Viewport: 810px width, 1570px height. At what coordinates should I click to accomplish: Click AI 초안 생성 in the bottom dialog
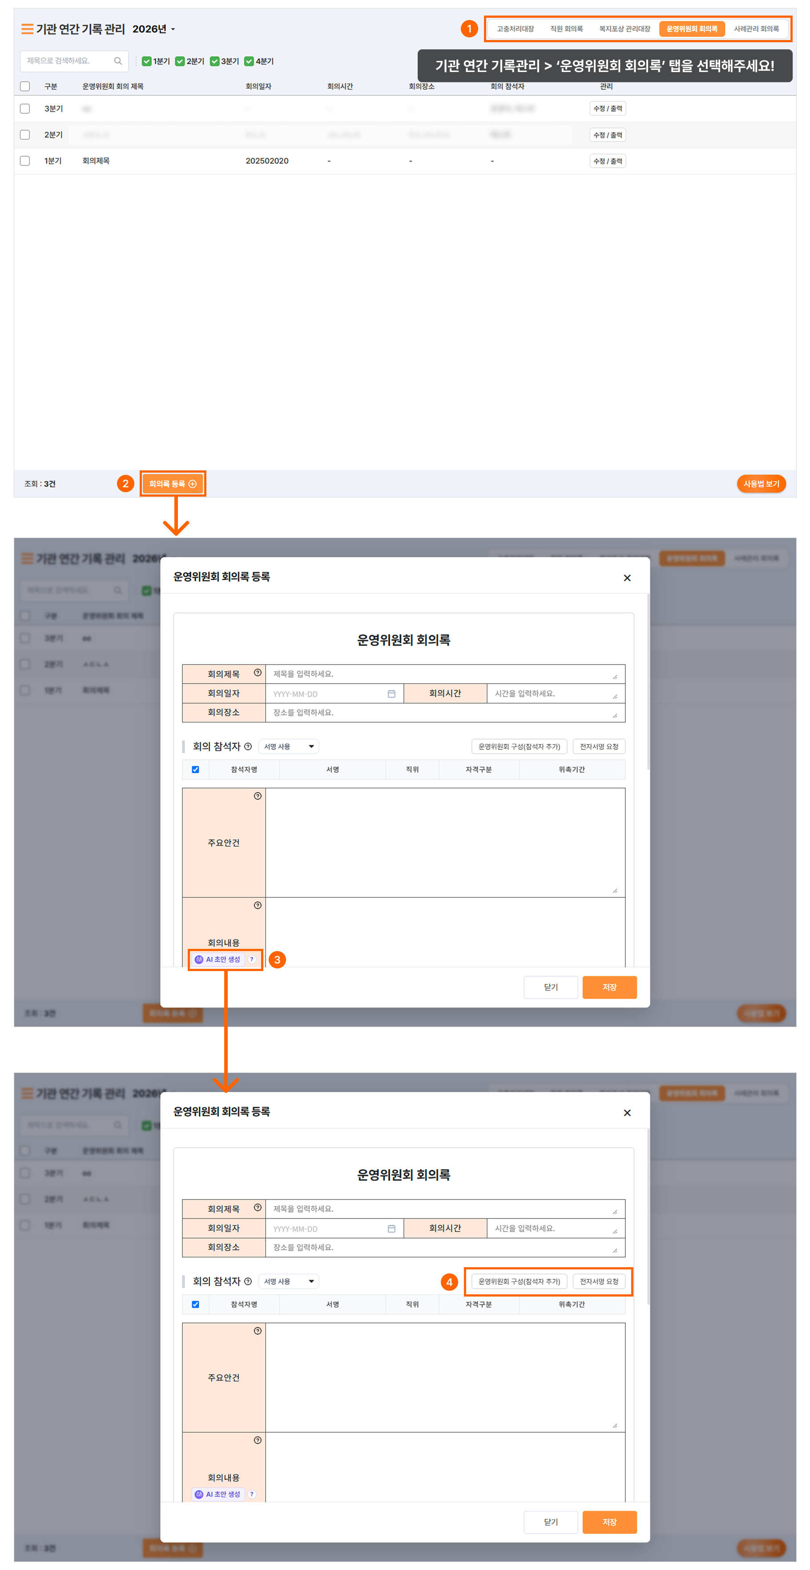[x=218, y=1494]
